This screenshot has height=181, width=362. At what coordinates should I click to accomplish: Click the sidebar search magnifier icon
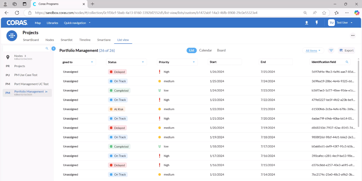click(x=47, y=49)
